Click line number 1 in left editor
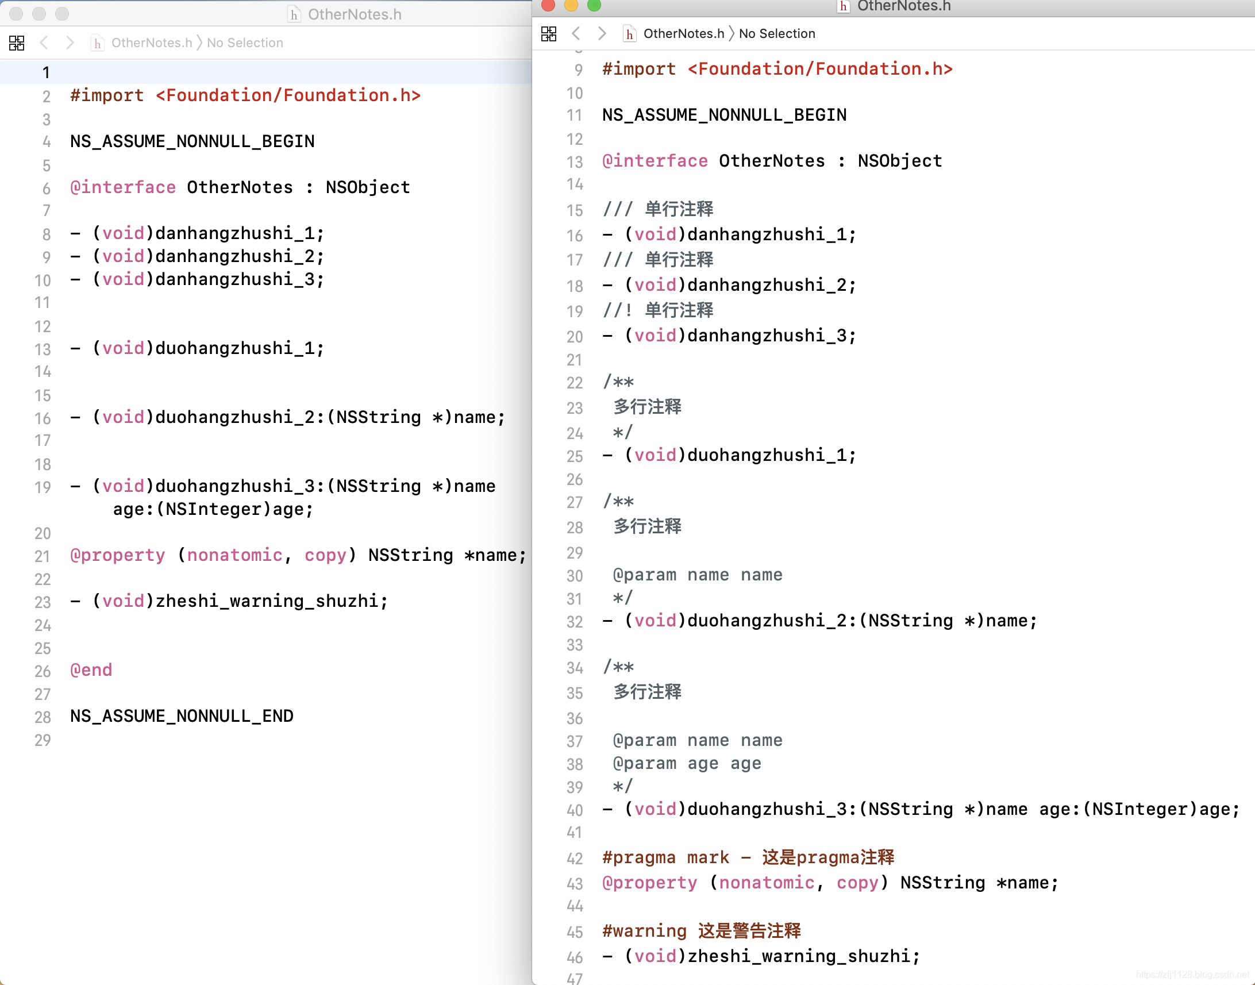 46,72
